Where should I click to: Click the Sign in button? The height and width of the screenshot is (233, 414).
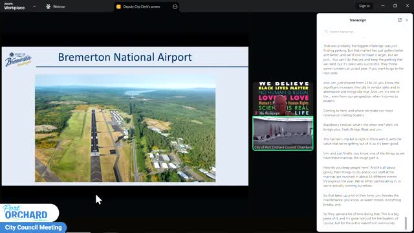pyautogui.click(x=364, y=6)
